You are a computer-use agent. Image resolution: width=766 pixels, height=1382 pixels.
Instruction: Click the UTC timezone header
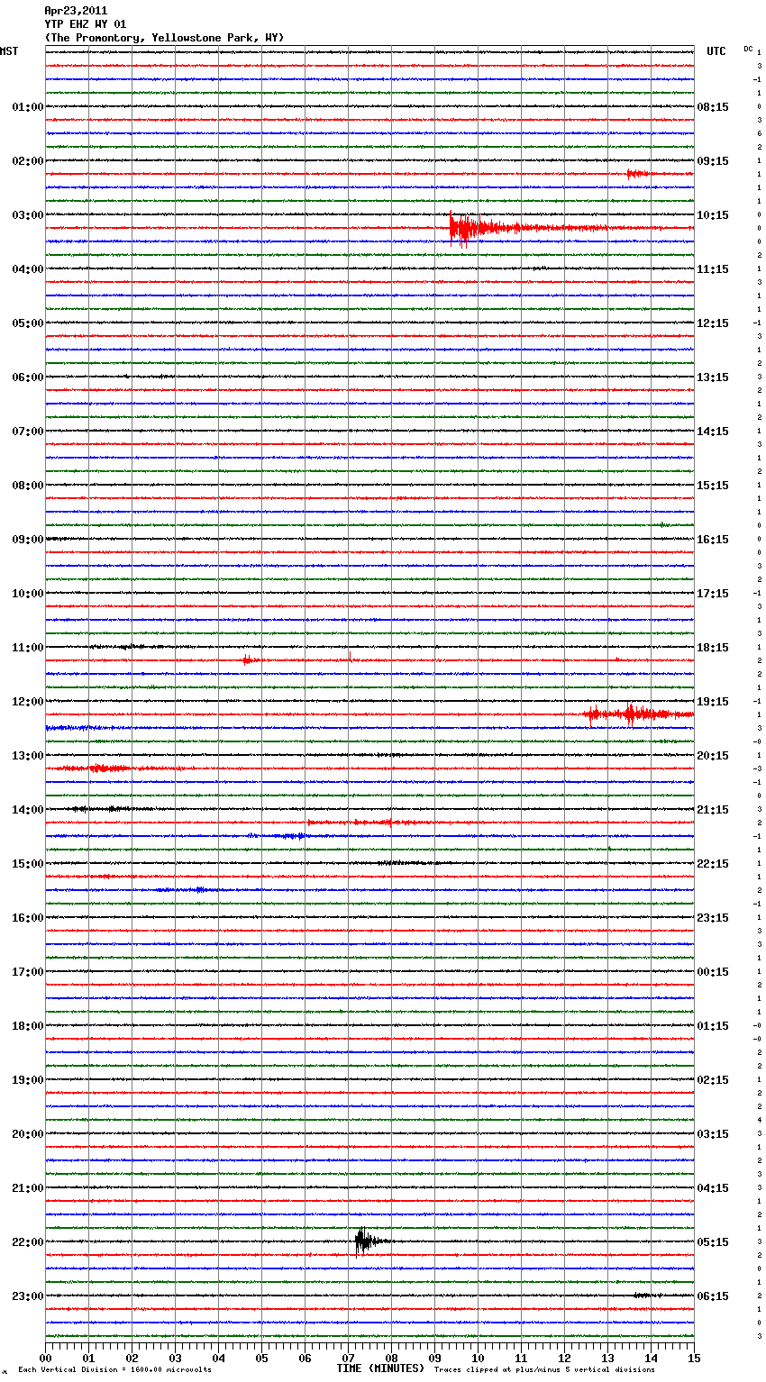(x=716, y=51)
